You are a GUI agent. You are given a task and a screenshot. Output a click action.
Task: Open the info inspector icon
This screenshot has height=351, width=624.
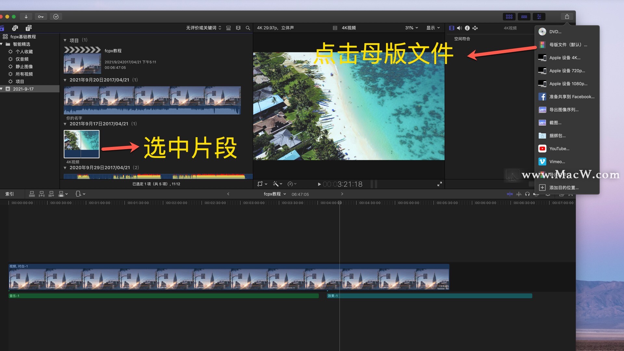[x=467, y=28]
